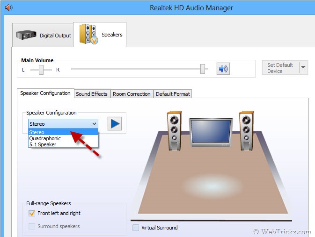
Task: Select 5.1 Speaker in the dropdown list
Action: pyautogui.click(x=63, y=144)
